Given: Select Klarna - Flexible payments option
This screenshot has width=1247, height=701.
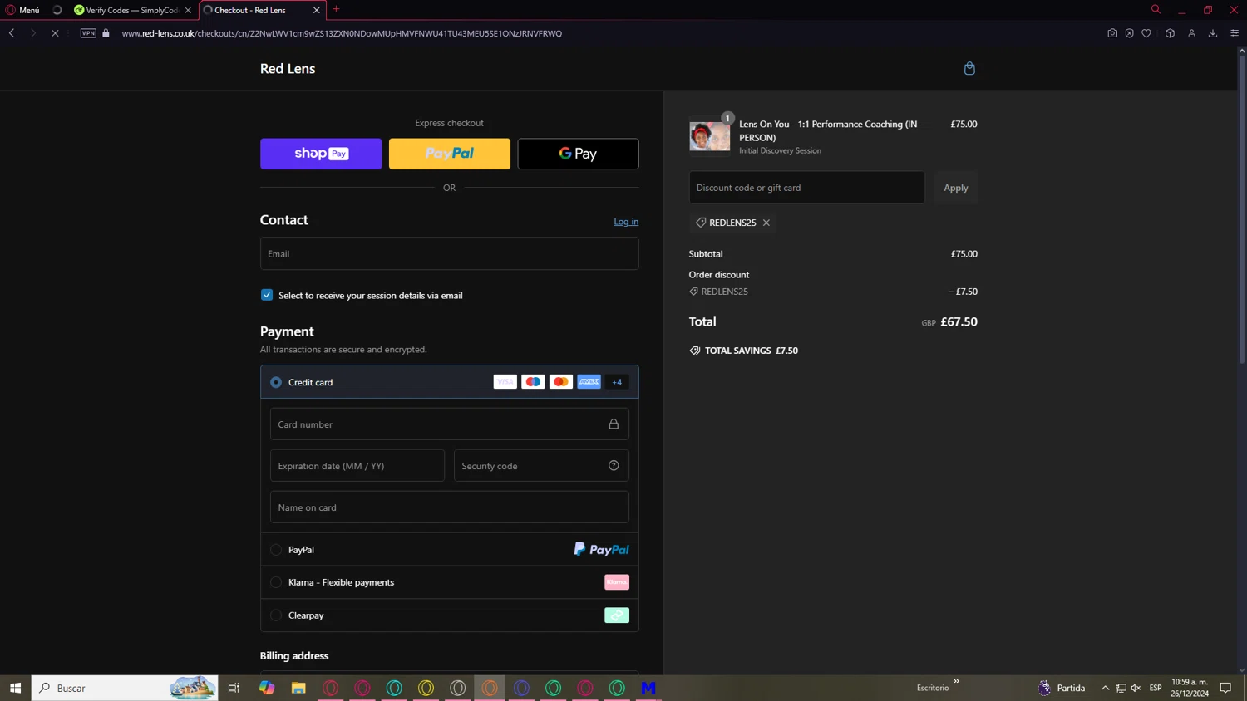Looking at the screenshot, I should (x=276, y=582).
